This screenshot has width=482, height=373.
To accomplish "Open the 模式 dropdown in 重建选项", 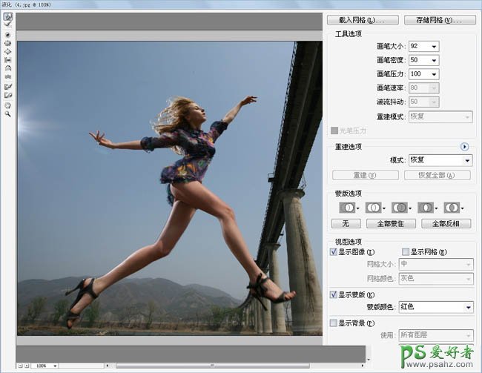I will (467, 160).
